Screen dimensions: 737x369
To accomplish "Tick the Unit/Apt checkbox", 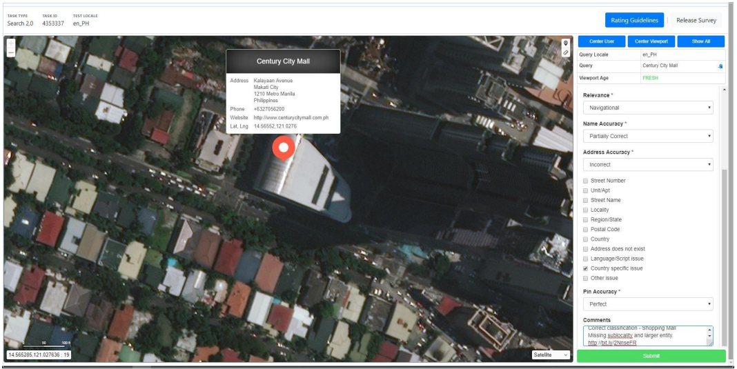I will pyautogui.click(x=586, y=190).
